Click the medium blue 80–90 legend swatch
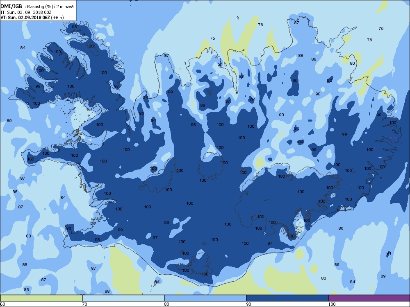410x307 pixels. click(205, 298)
